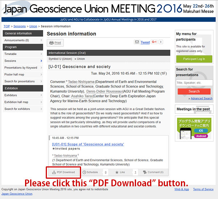218x199 pixels.
Task: Click the printer icon on Print button
Action: coord(52,43)
